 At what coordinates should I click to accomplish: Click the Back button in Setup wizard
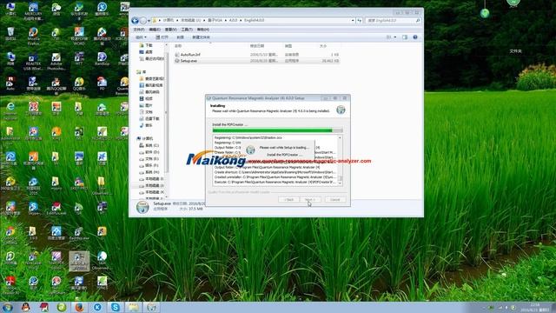coord(289,200)
